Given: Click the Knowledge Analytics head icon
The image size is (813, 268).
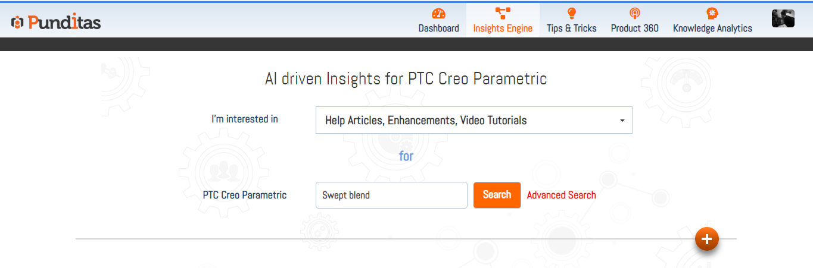Looking at the screenshot, I should (712, 14).
